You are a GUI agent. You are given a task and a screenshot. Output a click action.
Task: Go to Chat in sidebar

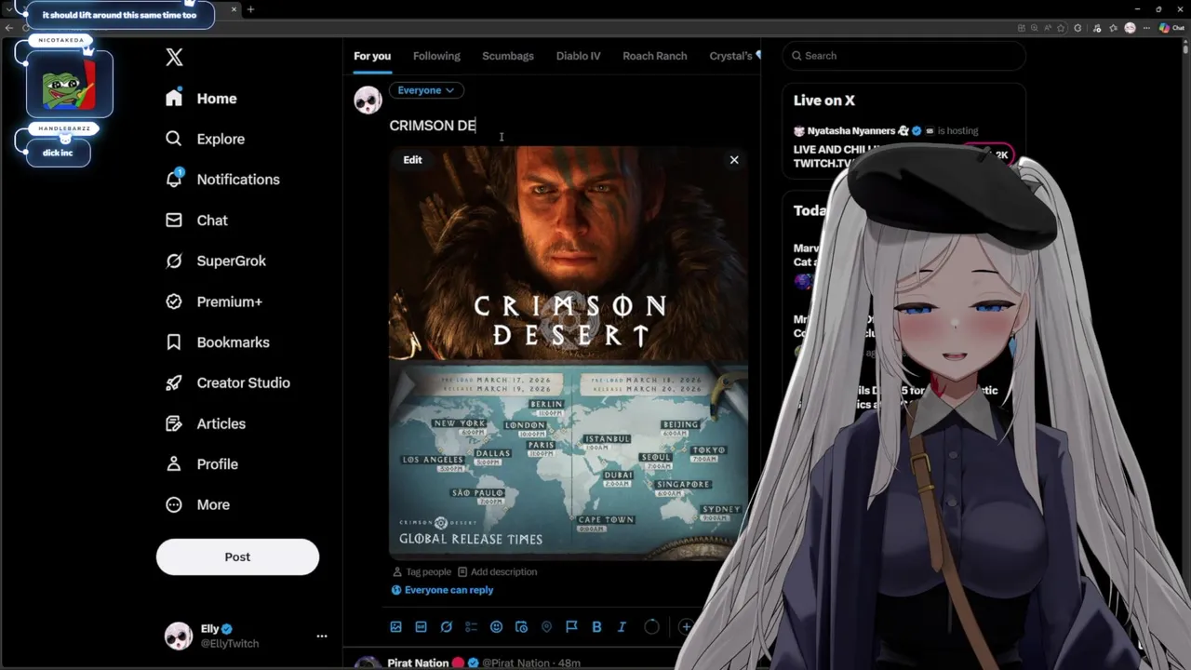[x=196, y=221]
